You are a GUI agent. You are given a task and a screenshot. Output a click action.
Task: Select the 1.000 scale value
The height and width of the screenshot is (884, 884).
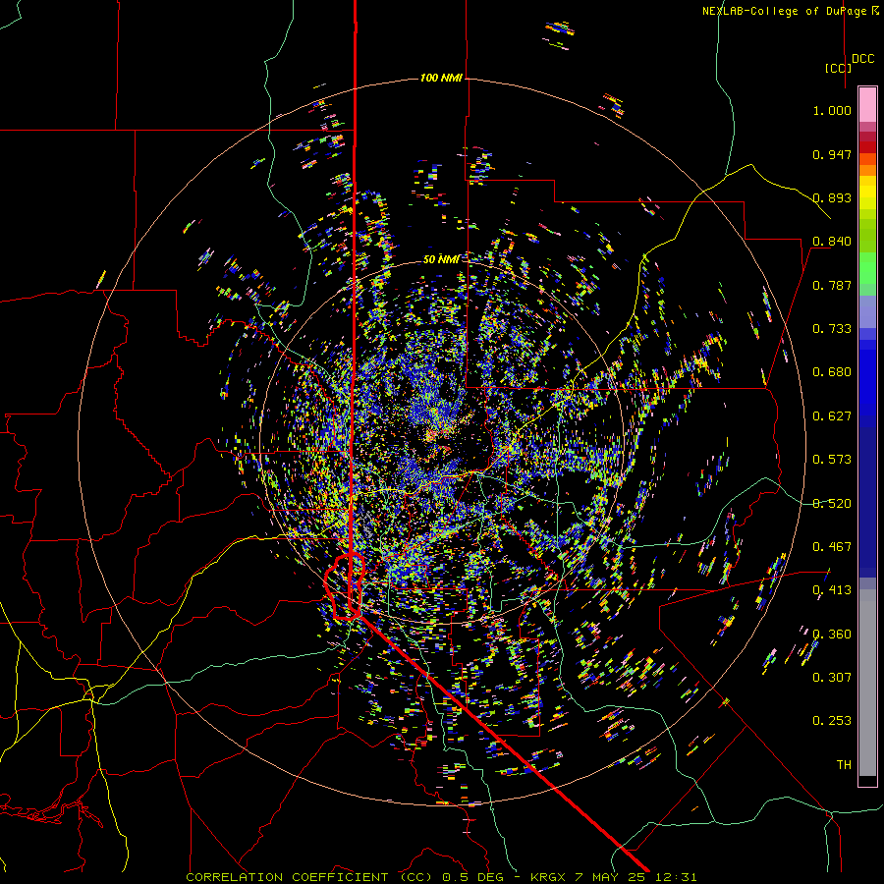(x=832, y=110)
